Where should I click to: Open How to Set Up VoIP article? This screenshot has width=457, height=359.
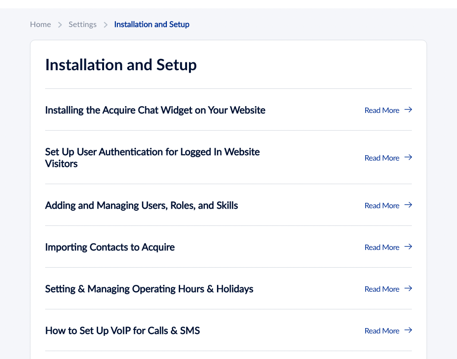[122, 331]
